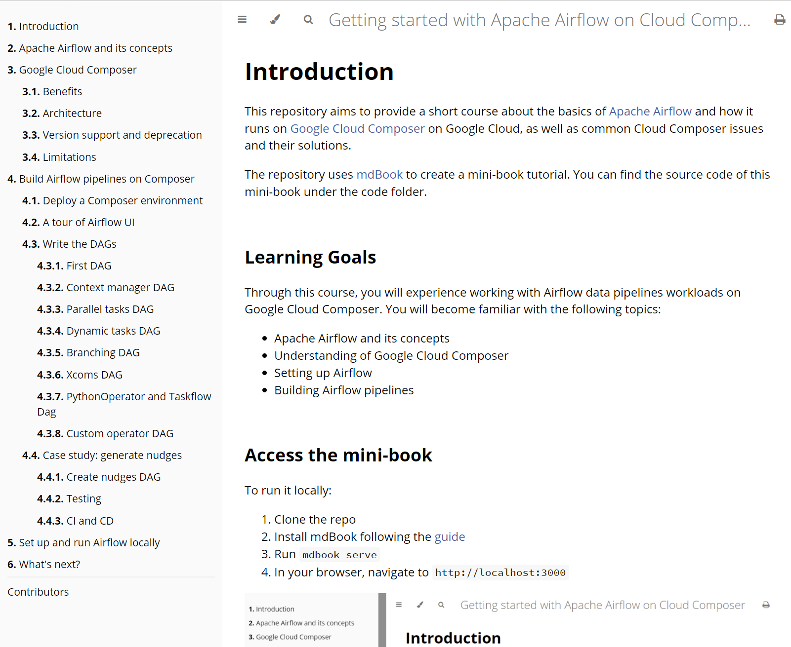Click the Setting up Airflow bullet
This screenshot has width=791, height=647.
(323, 373)
